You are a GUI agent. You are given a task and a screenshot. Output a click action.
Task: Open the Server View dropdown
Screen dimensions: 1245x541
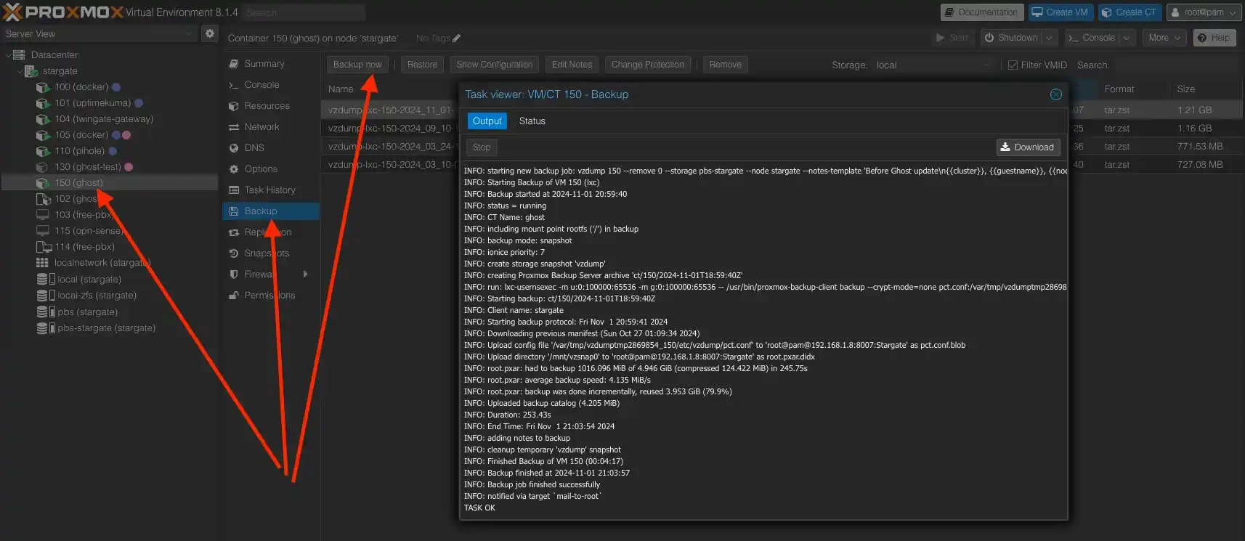(189, 33)
